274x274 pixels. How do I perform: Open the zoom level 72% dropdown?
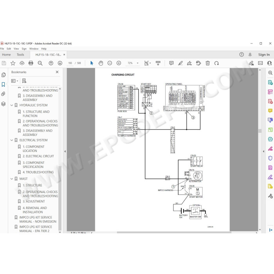[138, 63]
